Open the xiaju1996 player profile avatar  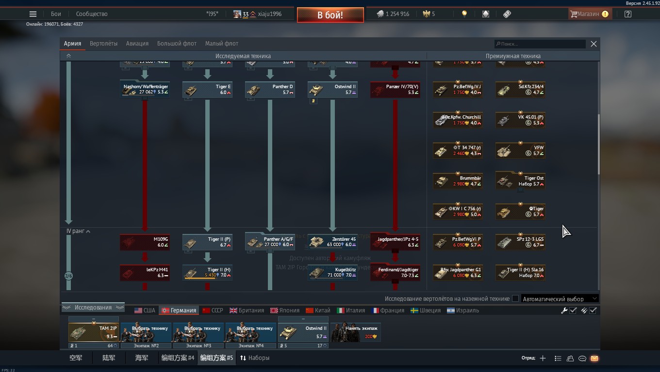[237, 14]
